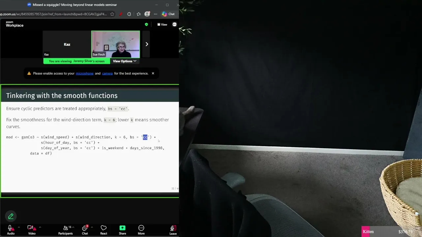Image resolution: width=422 pixels, height=237 pixels.
Task: Show next participants with the right arrow
Action: (x=147, y=44)
